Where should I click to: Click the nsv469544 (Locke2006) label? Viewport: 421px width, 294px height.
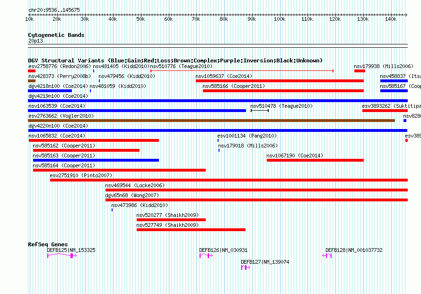pyautogui.click(x=135, y=185)
